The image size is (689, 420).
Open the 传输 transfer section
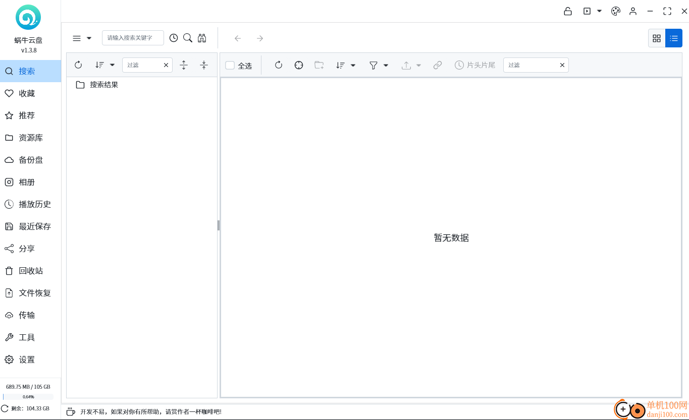tap(30, 315)
